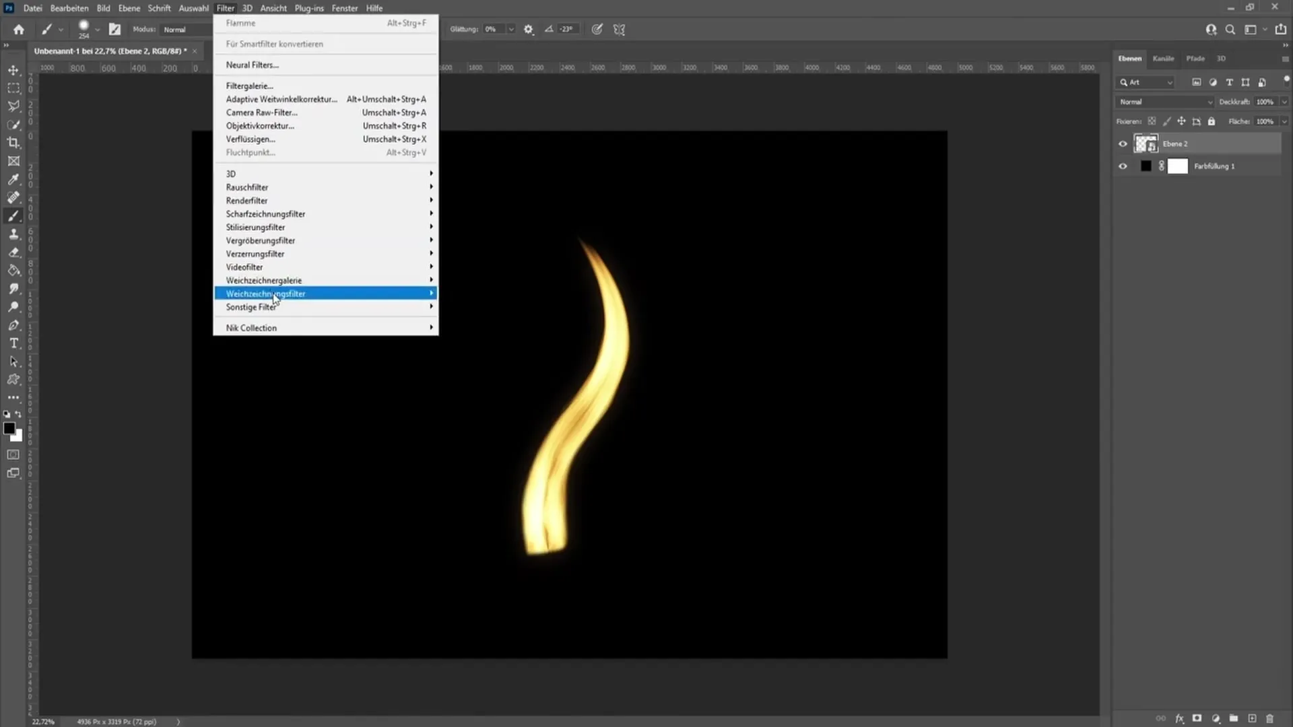This screenshot has height=727, width=1293.
Task: Open the Edit Toolbar three-dots icon
Action: (x=13, y=398)
